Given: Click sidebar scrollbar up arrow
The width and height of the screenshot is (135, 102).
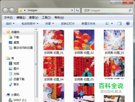Looking at the screenshot, I should pos(36,29).
